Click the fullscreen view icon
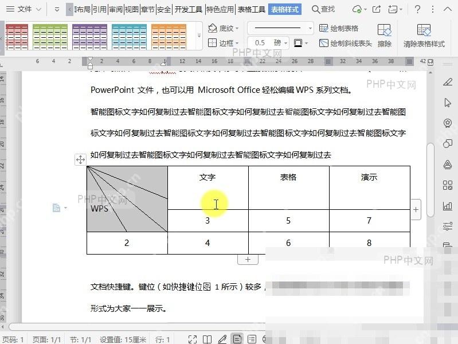The image size is (458, 344). click(193, 339)
